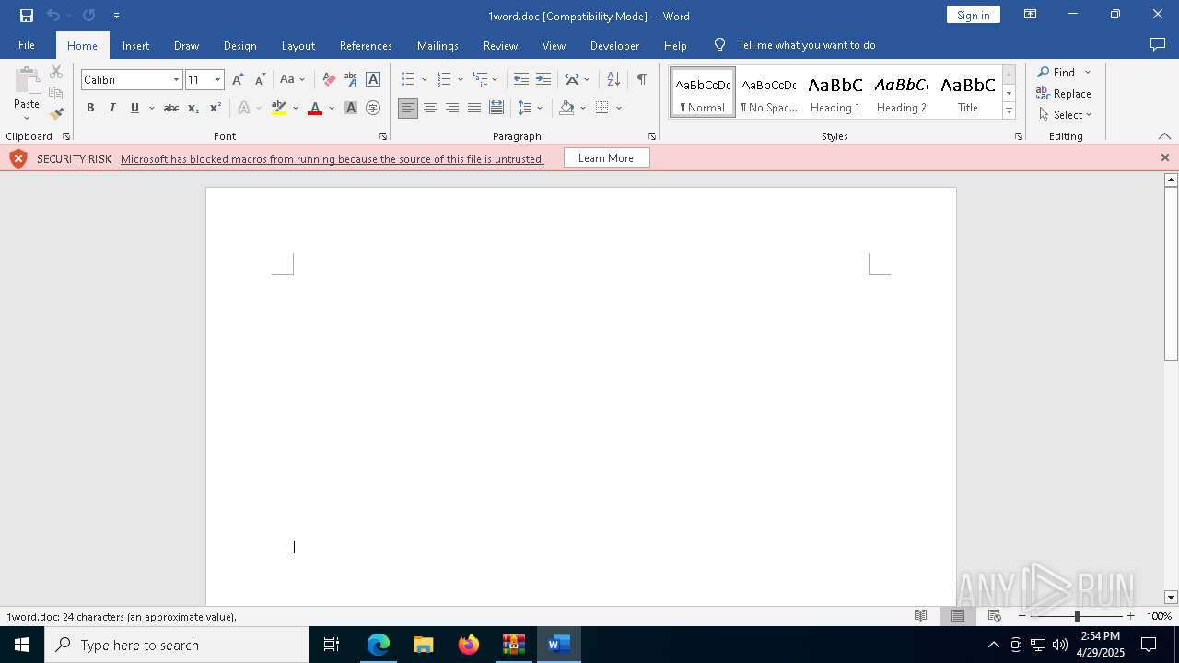The height and width of the screenshot is (663, 1179).
Task: Open the font name Calibri dropdown
Action: click(176, 80)
